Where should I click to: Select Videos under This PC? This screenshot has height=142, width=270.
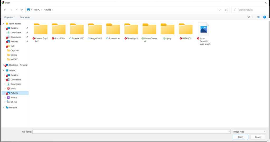pos(14,97)
